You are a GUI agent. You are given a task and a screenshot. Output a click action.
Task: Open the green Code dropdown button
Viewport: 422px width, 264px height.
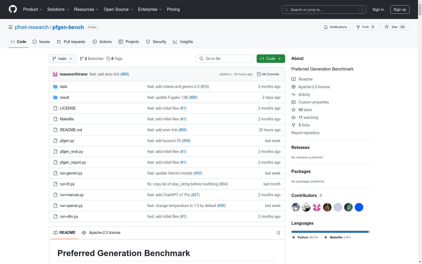click(x=271, y=59)
